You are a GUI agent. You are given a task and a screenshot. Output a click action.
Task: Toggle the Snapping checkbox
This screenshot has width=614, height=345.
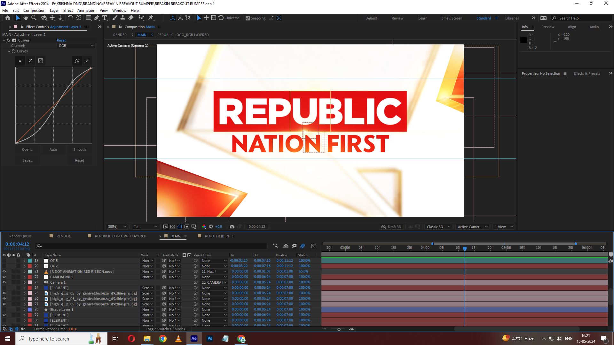point(248,18)
